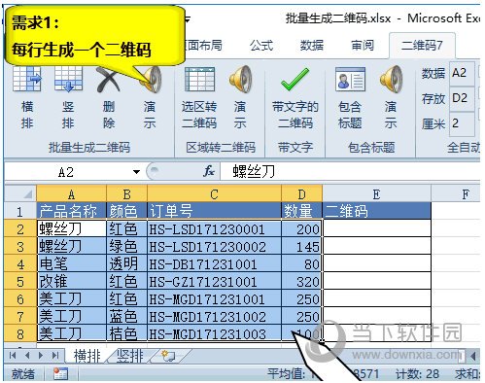Viewport: 485px width, 383px height.
Task: Click header cell 数量
Action: [x=301, y=211]
